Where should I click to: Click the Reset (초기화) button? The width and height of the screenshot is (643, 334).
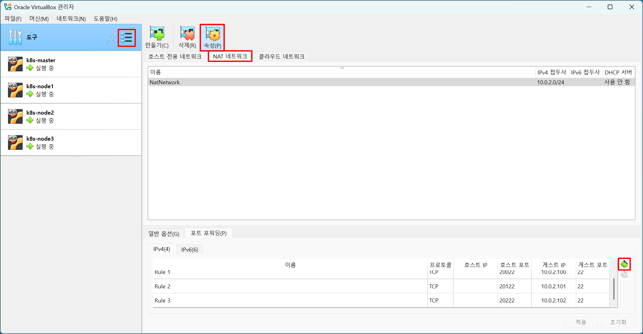618,322
